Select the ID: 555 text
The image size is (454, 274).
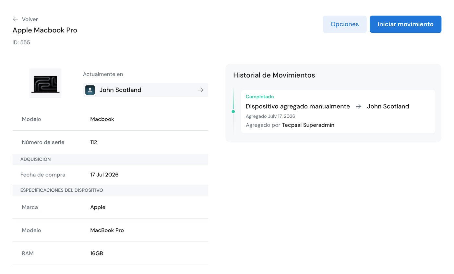pyautogui.click(x=21, y=42)
